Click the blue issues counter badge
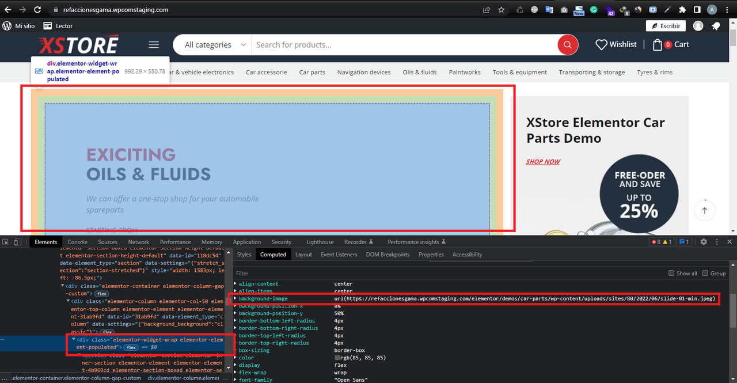 pos(685,242)
